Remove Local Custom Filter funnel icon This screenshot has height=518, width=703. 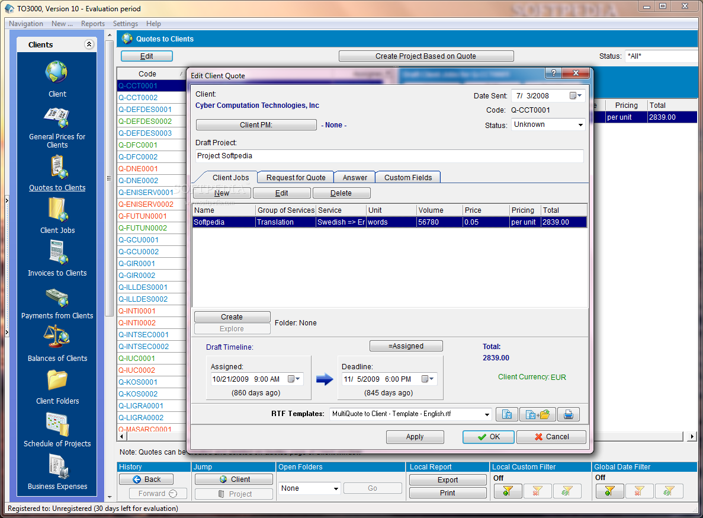[x=537, y=491]
